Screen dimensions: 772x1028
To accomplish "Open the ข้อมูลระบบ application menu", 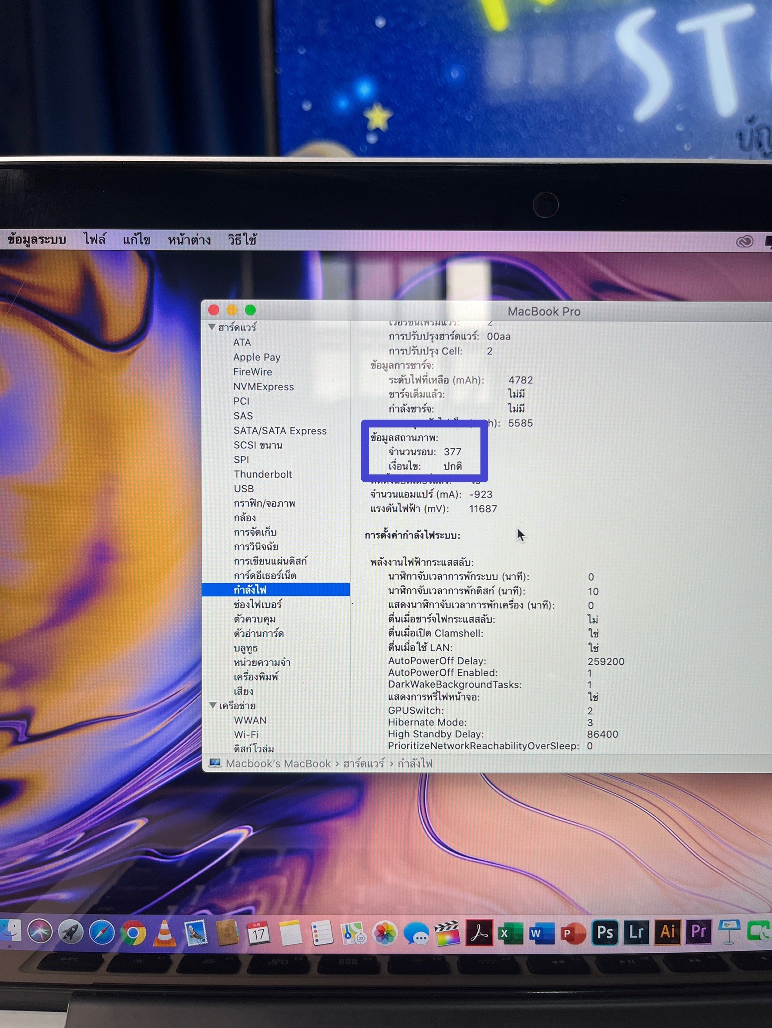I will tap(37, 239).
